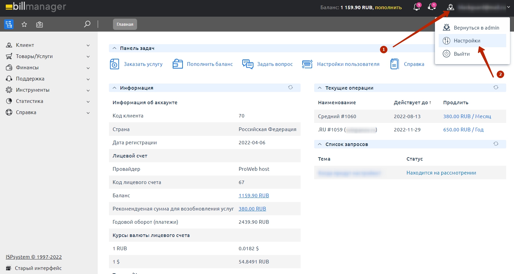The height and width of the screenshot is (274, 514).
Task: Renew 'Средний #1060' for 380.00 RUB / Месяц
Action: point(467,116)
